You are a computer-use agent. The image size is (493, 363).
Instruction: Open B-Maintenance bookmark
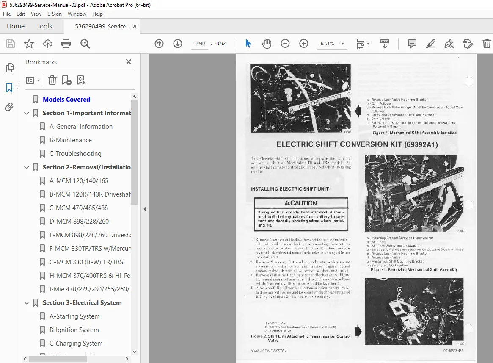pyautogui.click(x=70, y=140)
